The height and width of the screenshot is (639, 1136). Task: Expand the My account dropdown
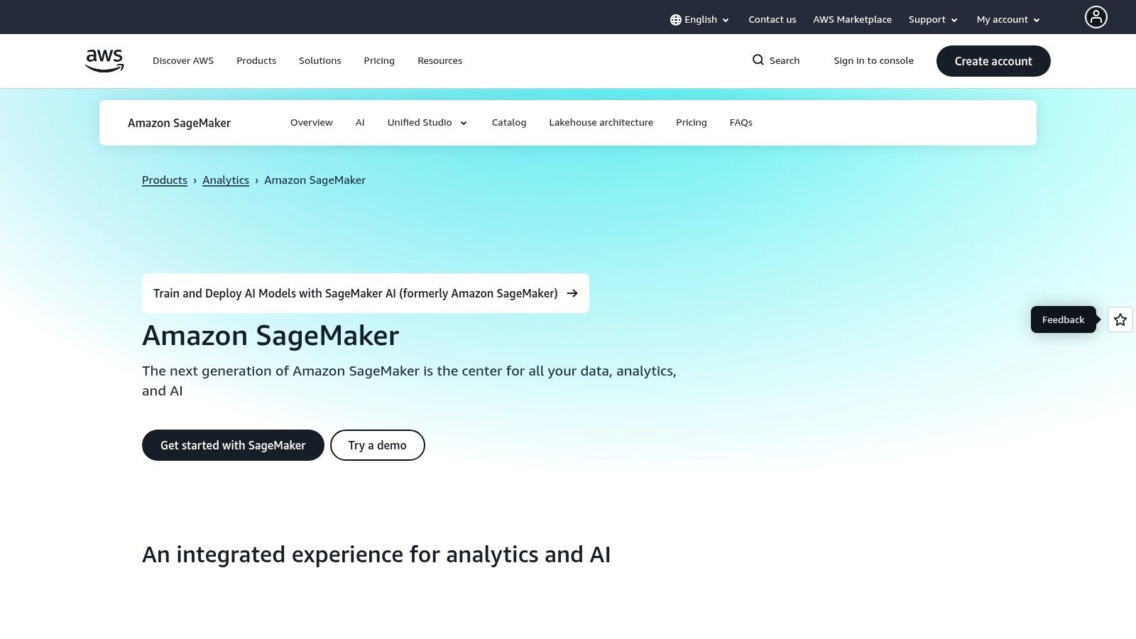pyautogui.click(x=1007, y=19)
